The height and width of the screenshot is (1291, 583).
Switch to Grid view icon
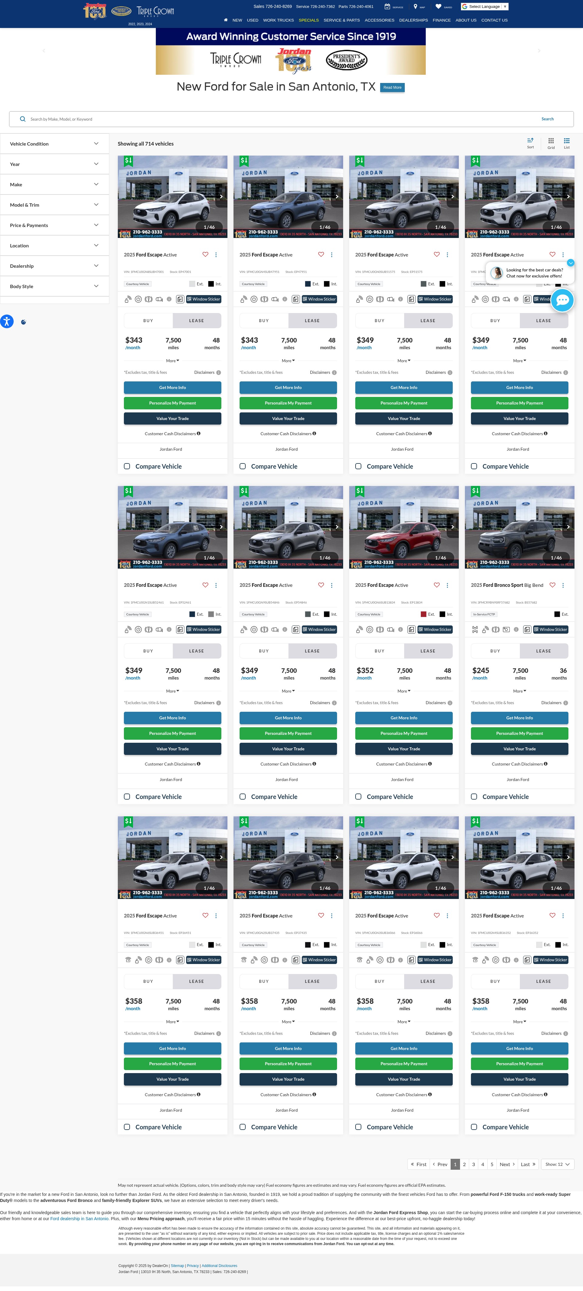pos(551,143)
